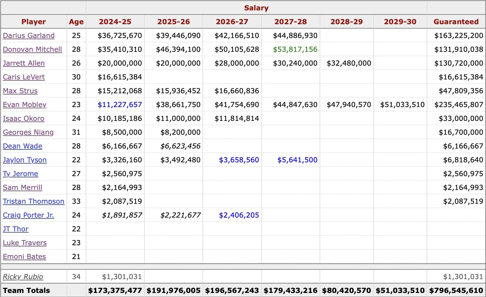This screenshot has width=486, height=297.
Task: Select Sam Merrill's 2024-25 $2,164,993 cell
Action: pos(115,187)
